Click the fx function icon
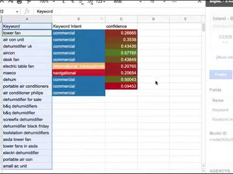 [27, 12]
